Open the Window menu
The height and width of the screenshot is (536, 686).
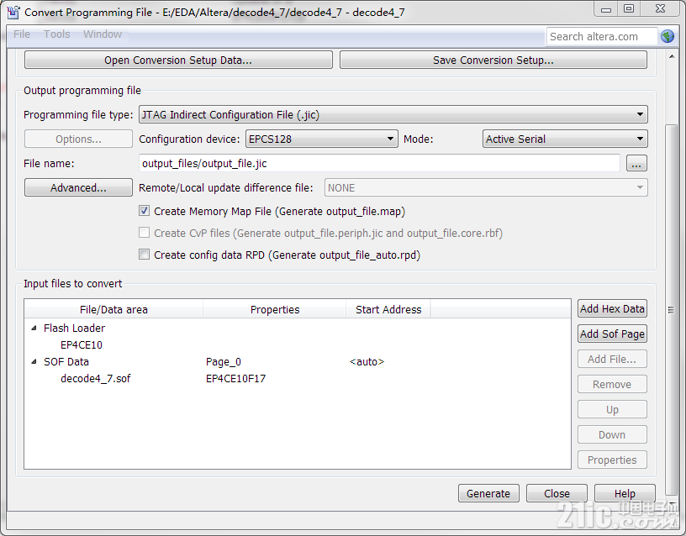tap(103, 34)
